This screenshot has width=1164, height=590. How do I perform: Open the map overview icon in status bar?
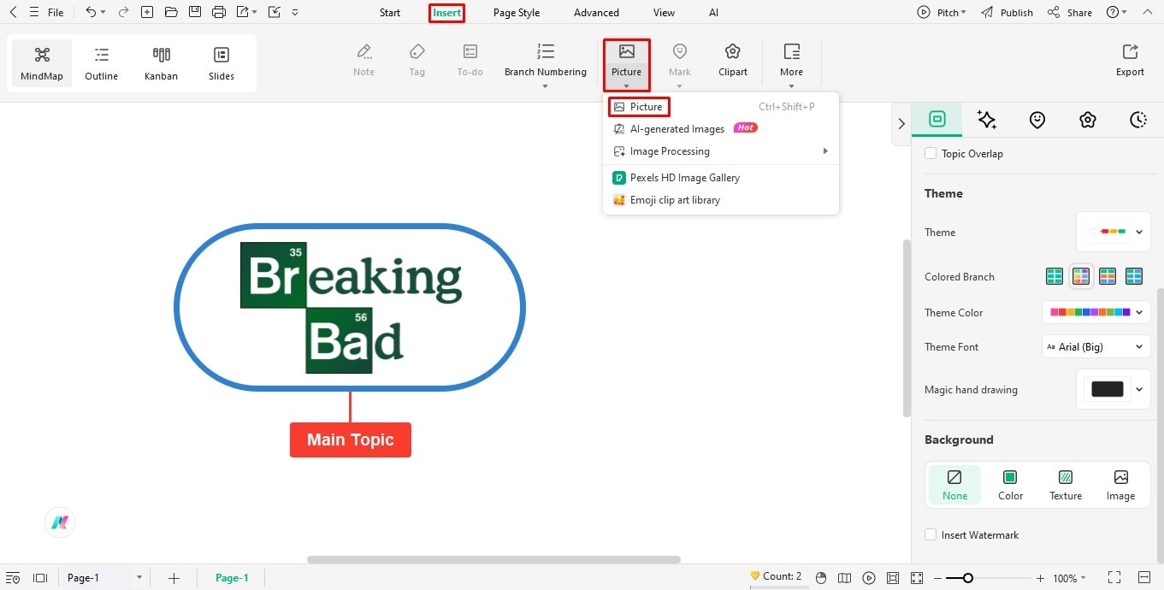(845, 578)
